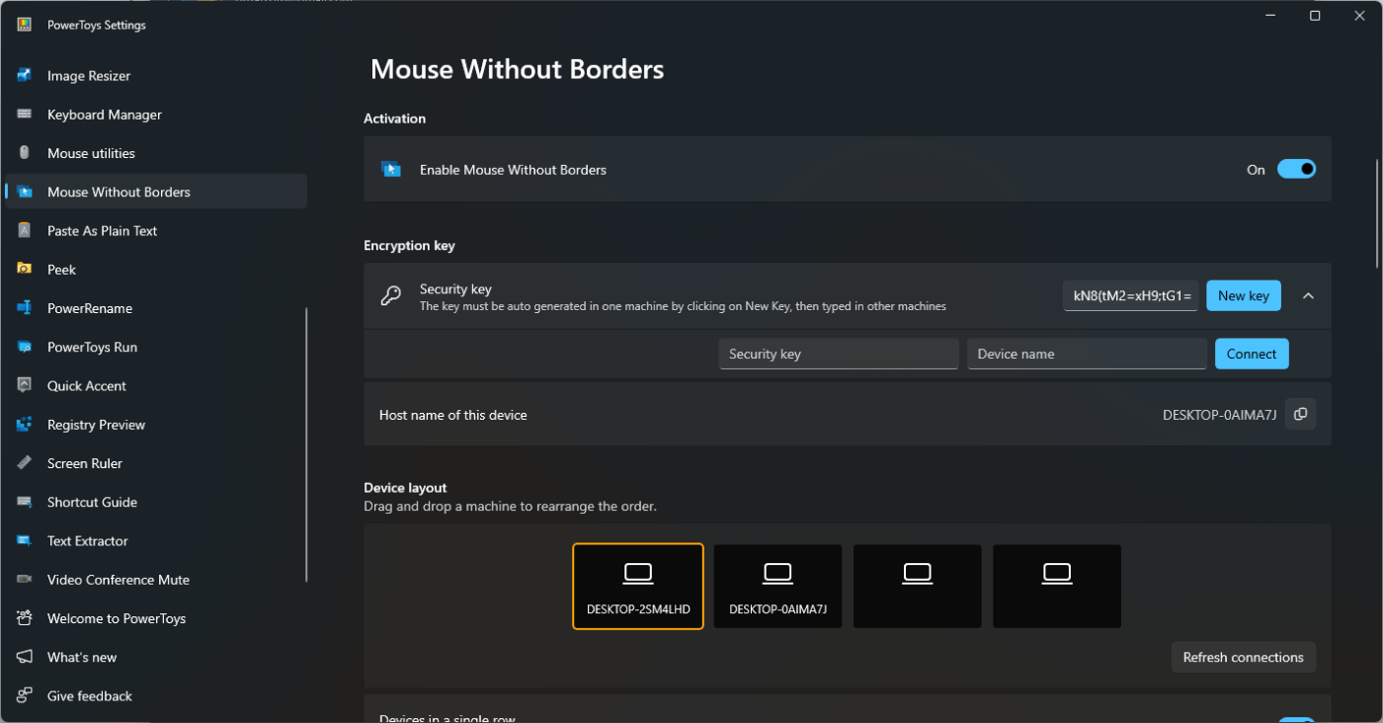Click Refresh connections button
The width and height of the screenshot is (1383, 723).
[1243, 657]
